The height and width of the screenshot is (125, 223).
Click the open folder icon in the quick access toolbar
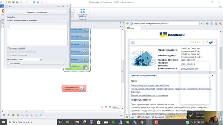9,2
